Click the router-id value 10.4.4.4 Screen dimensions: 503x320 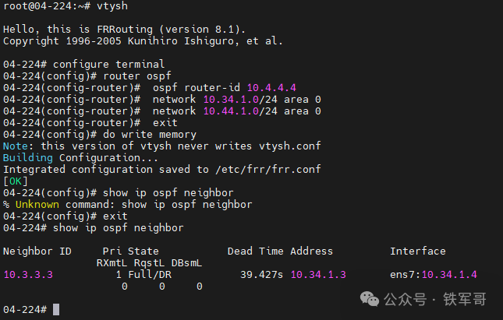click(x=271, y=87)
